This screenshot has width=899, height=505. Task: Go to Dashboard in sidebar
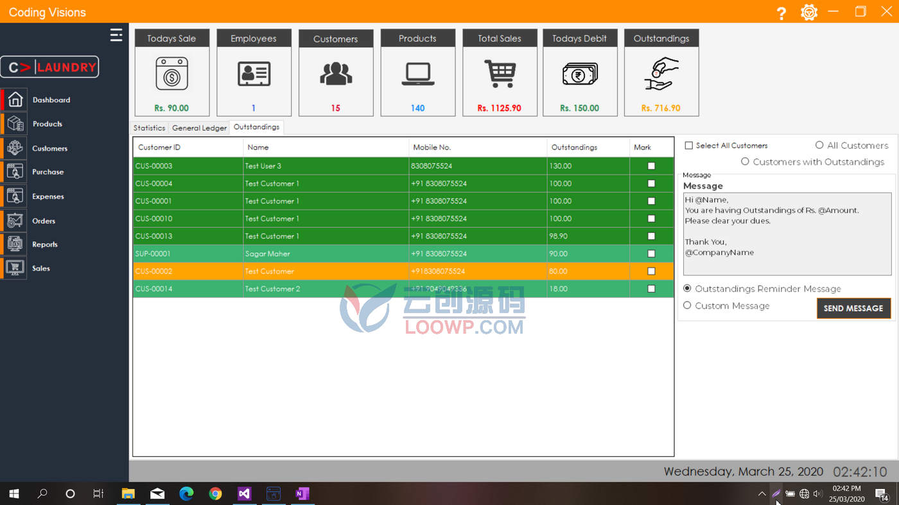51,100
